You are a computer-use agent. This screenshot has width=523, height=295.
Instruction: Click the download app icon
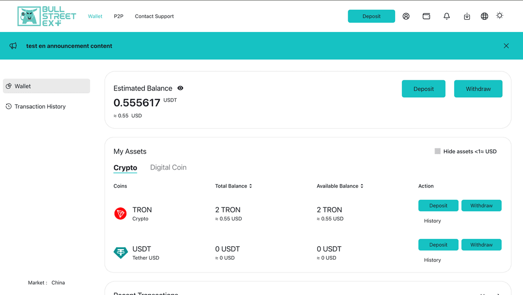click(467, 16)
